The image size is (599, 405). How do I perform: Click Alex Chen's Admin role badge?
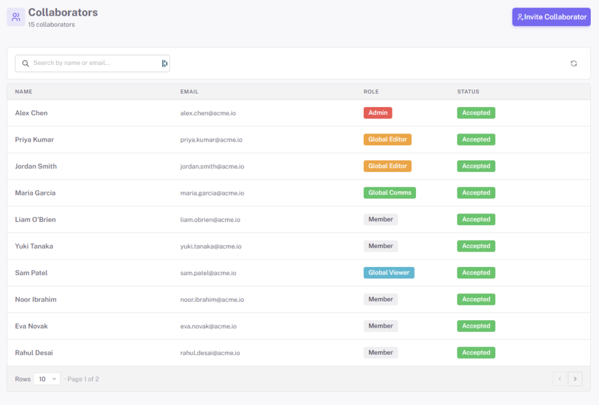click(x=378, y=113)
